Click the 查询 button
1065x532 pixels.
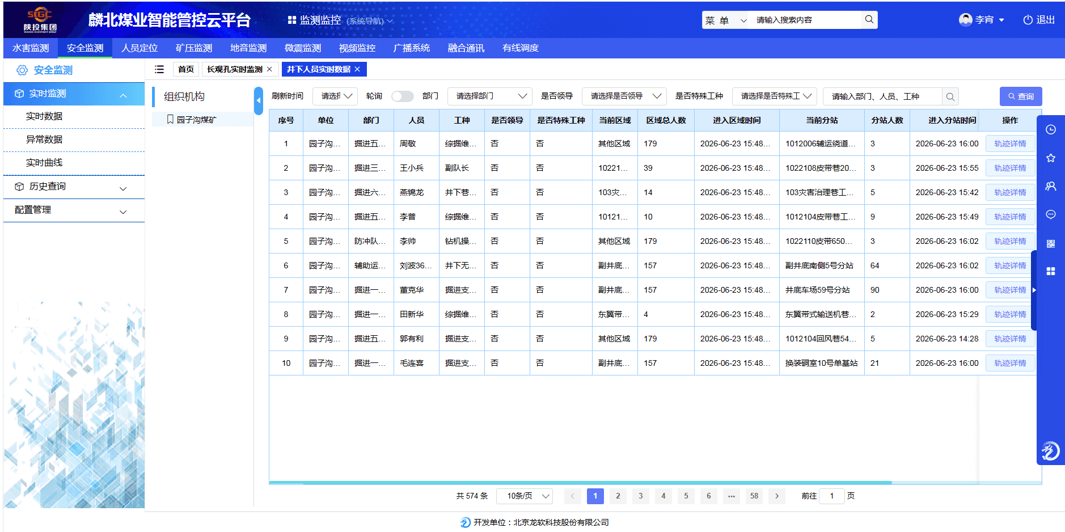coord(1021,96)
